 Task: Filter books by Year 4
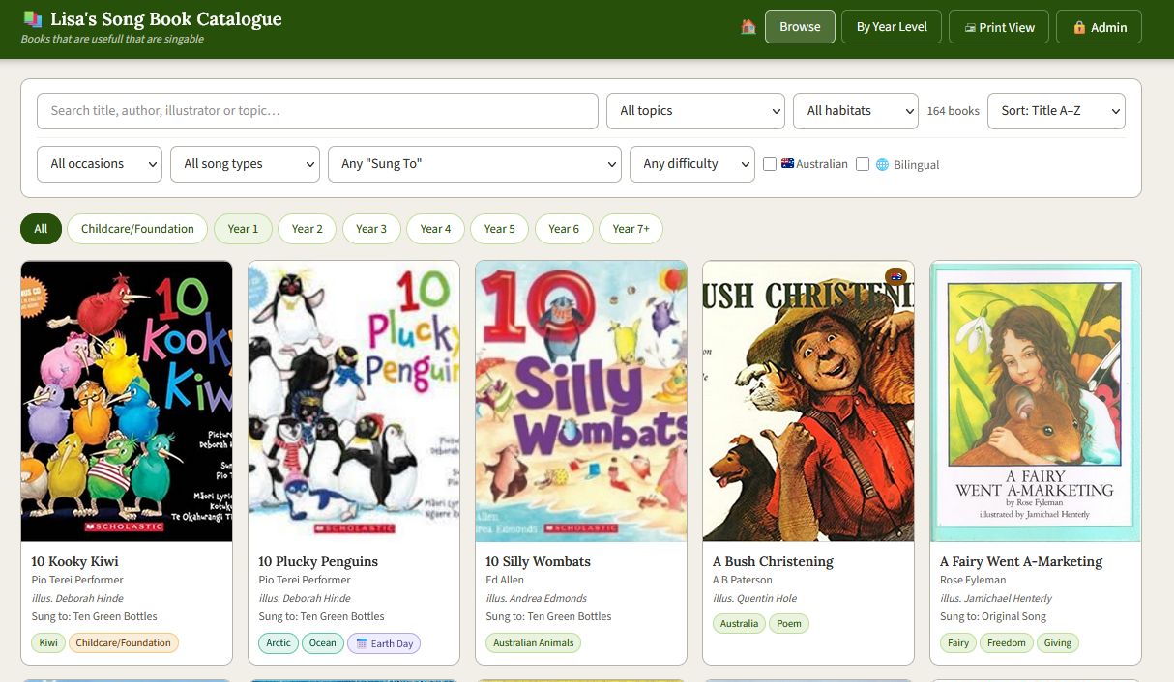click(x=435, y=229)
